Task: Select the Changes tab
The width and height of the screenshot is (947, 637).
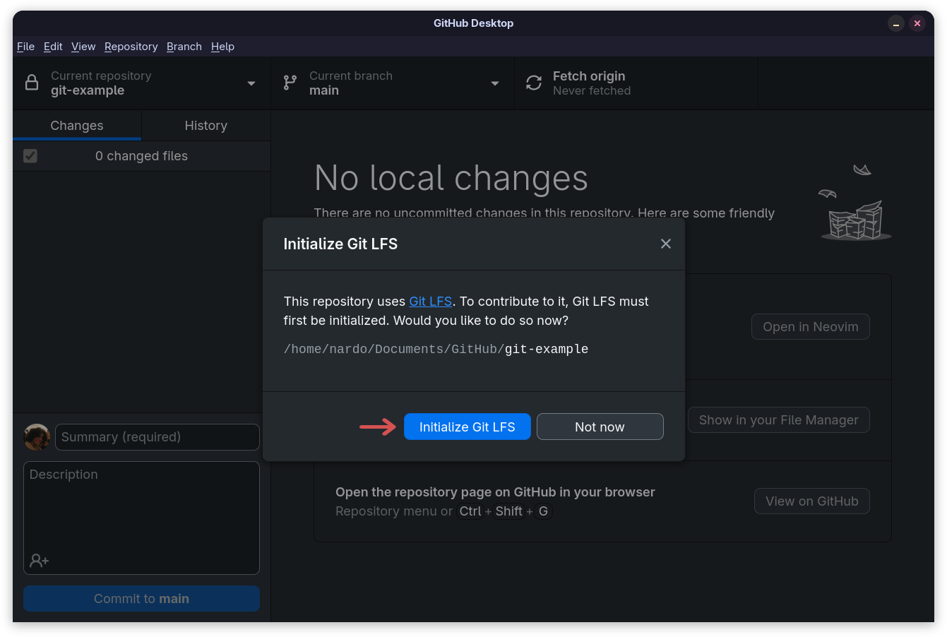Action: click(x=77, y=126)
